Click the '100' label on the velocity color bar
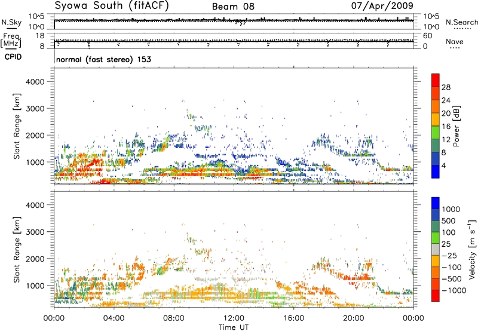 pyautogui.click(x=449, y=232)
